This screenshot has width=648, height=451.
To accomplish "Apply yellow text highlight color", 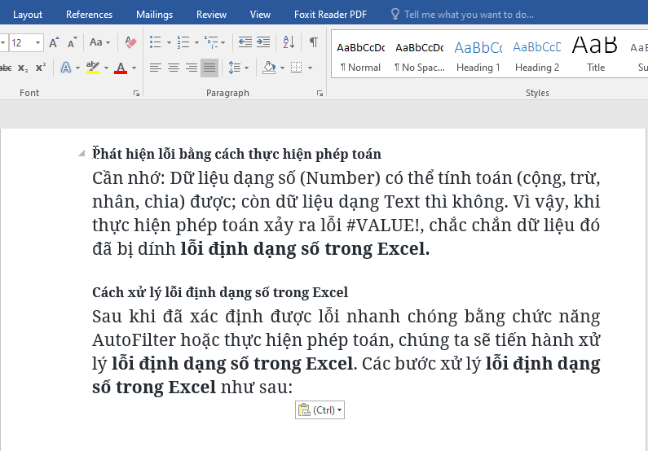I will point(93,68).
